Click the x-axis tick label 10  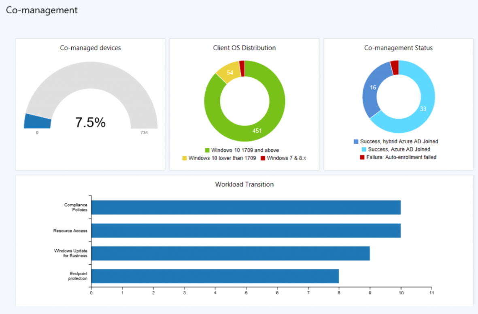coord(401,293)
